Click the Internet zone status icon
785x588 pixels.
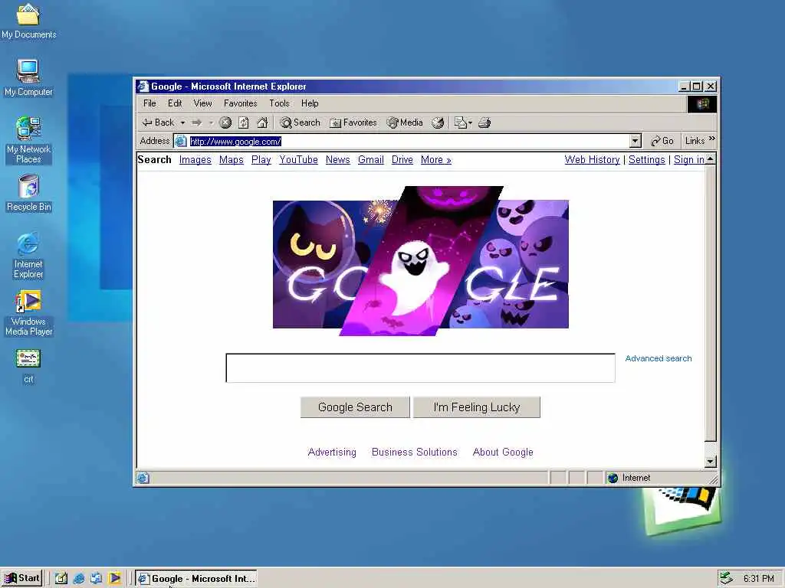pyautogui.click(x=613, y=478)
